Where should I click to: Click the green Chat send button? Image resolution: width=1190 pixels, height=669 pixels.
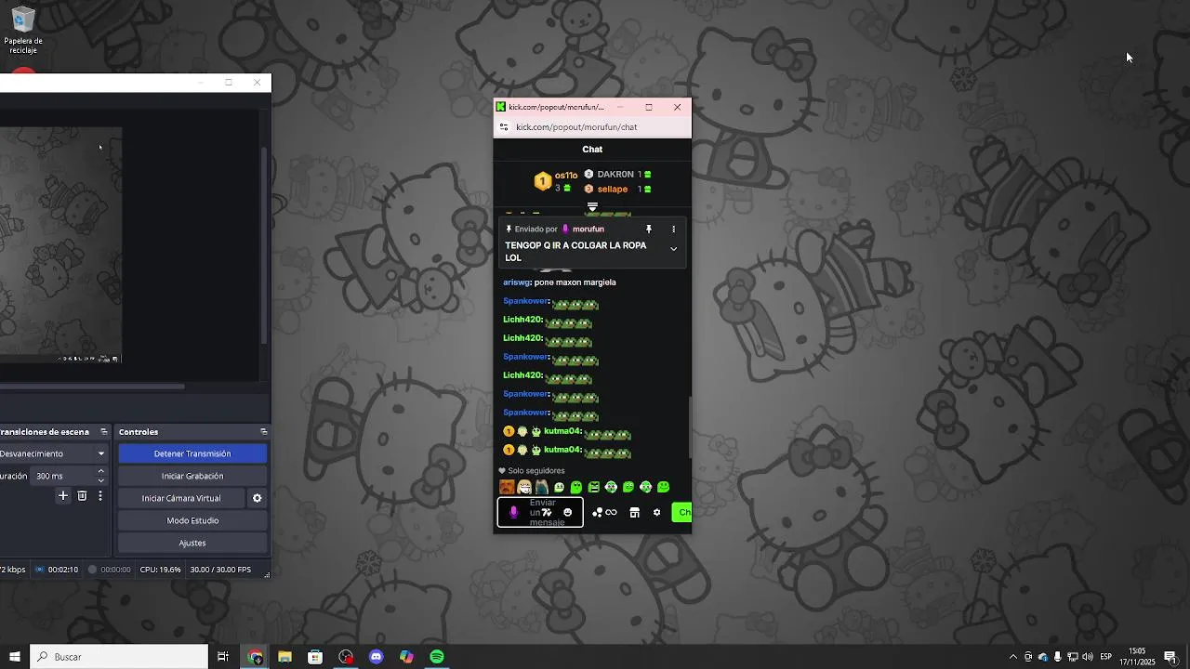[682, 512]
